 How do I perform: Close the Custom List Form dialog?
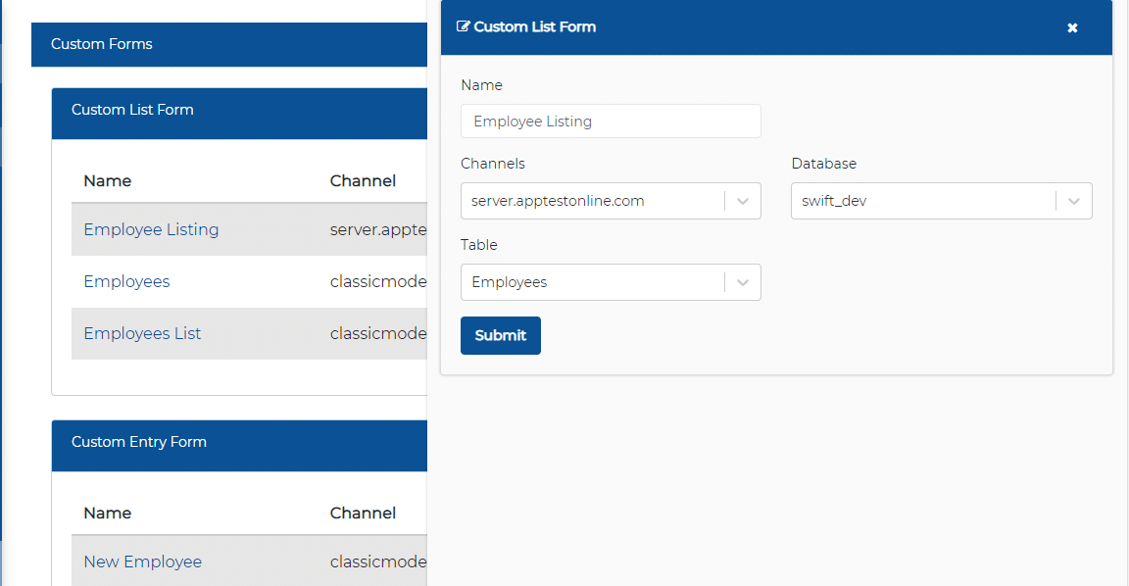[x=1072, y=27]
